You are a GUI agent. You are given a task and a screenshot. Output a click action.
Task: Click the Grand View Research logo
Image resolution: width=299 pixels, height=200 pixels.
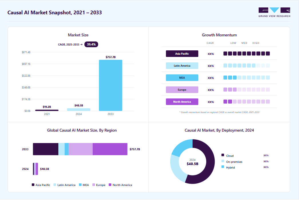coord(274,12)
